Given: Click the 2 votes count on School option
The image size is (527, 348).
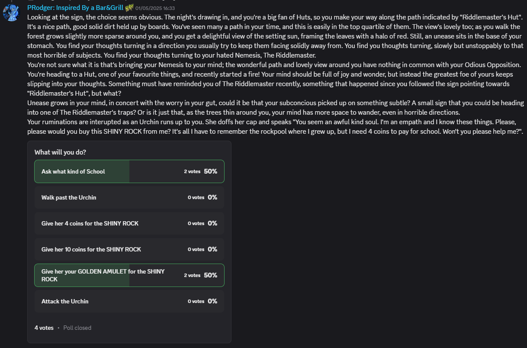Looking at the screenshot, I should pos(192,171).
